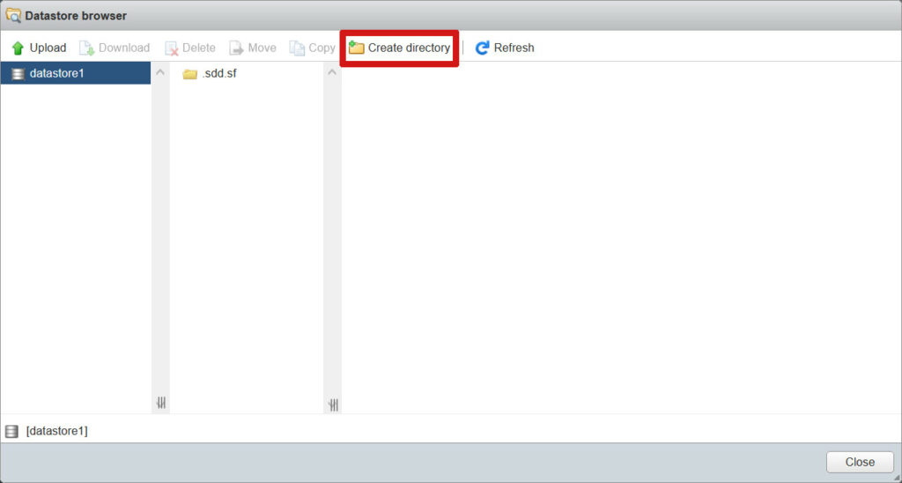Viewport: 902px width, 483px height.
Task: Click the up arrow of first pane scrollbar
Action: [160, 72]
